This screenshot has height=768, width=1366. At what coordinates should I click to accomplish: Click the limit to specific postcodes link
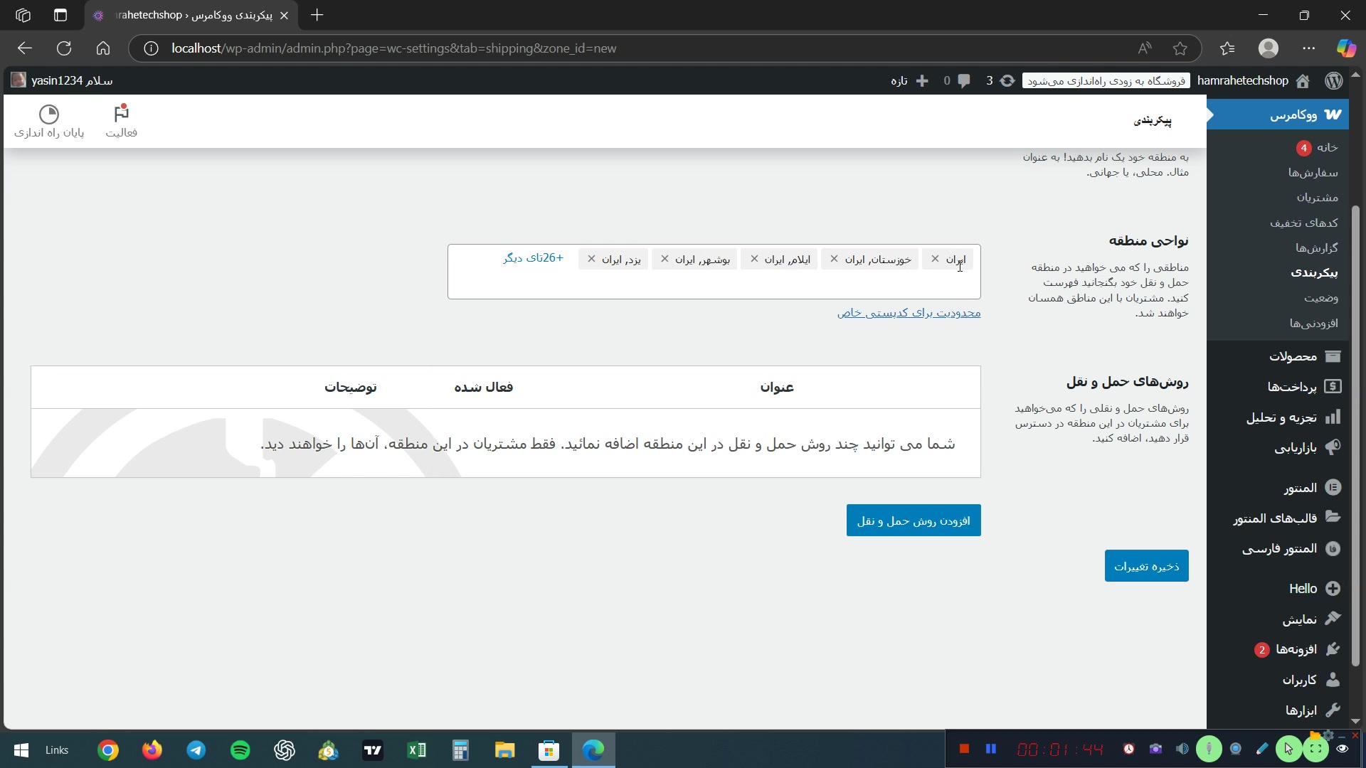pos(909,313)
